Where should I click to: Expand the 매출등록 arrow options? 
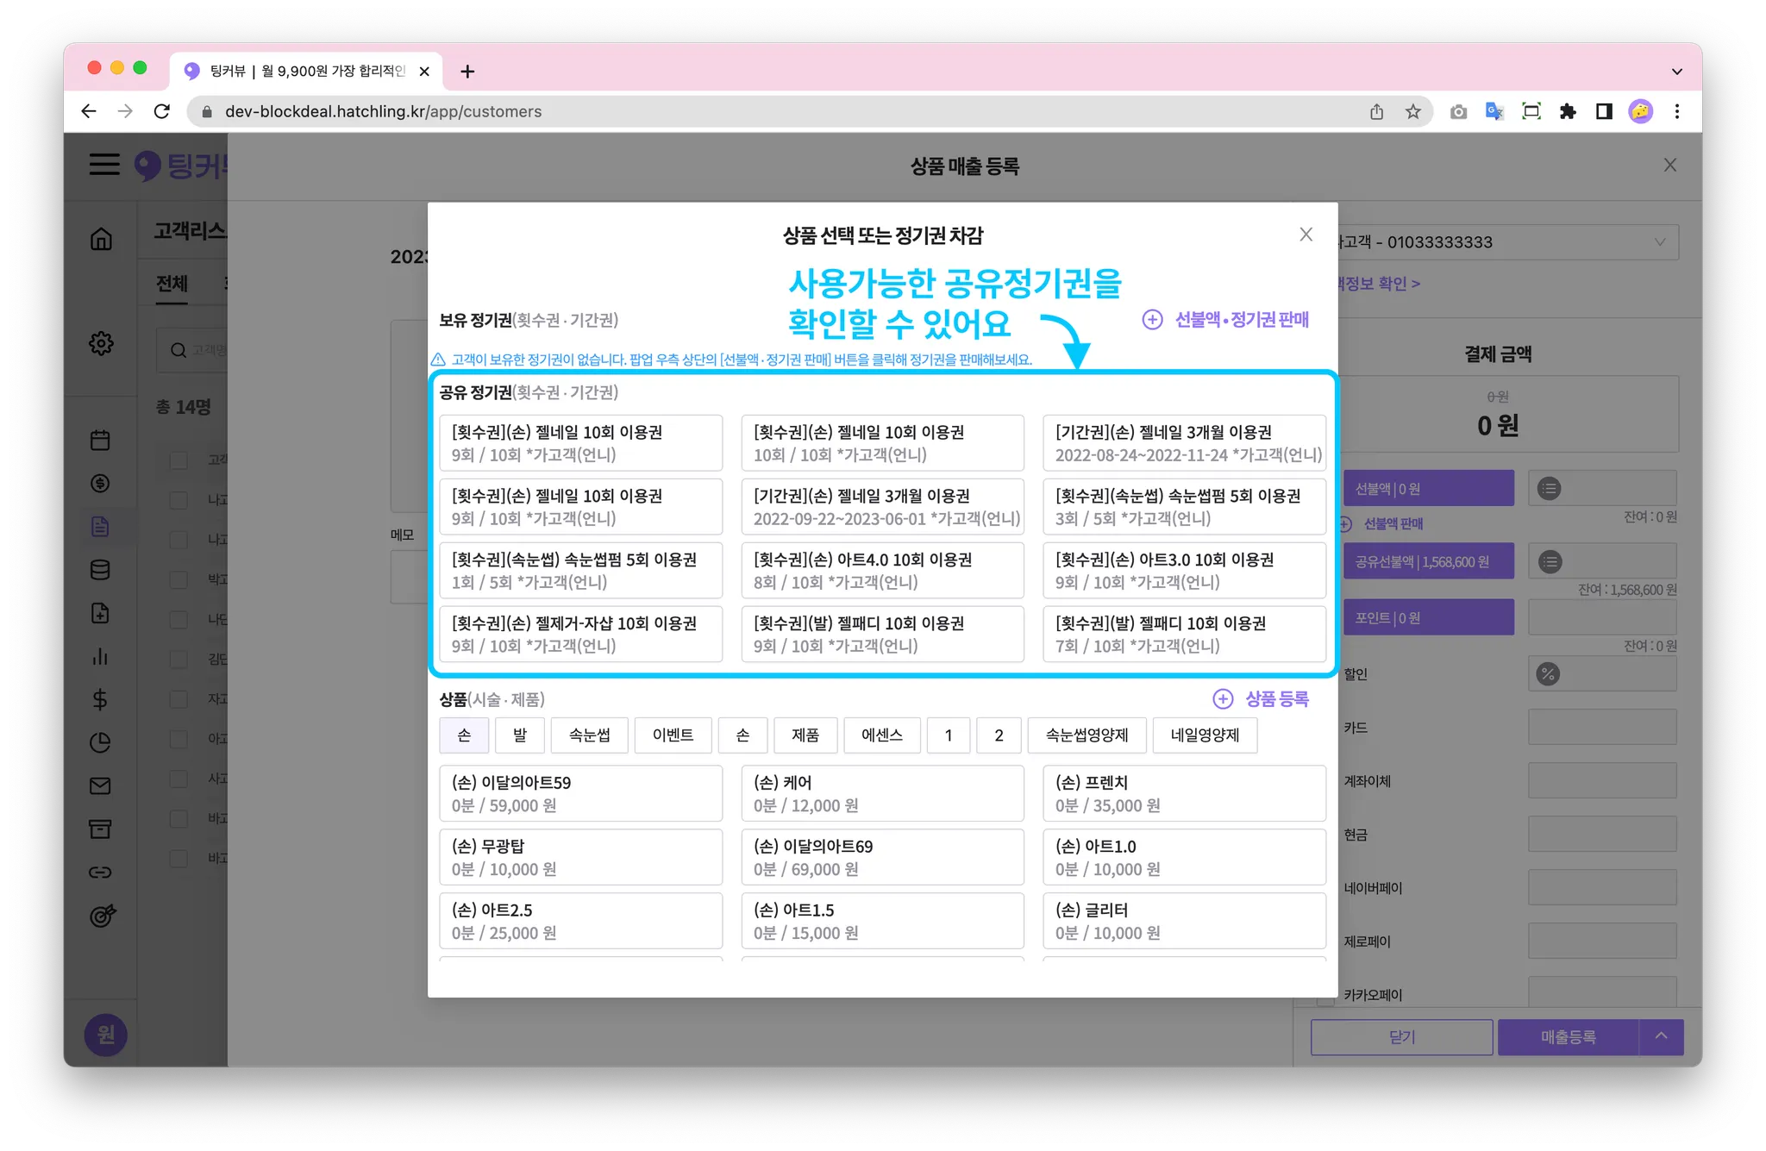(1661, 1036)
